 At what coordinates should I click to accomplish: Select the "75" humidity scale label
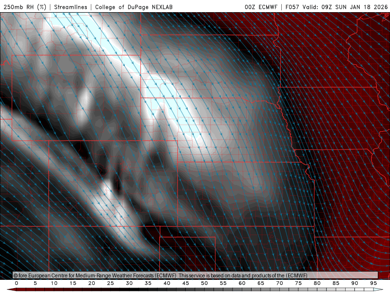298,283
